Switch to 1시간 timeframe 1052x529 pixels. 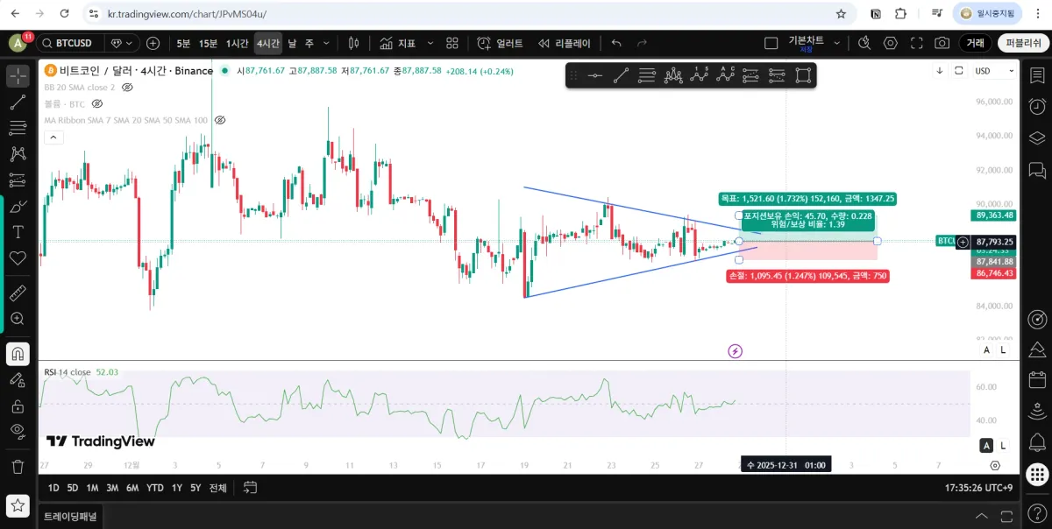click(237, 43)
